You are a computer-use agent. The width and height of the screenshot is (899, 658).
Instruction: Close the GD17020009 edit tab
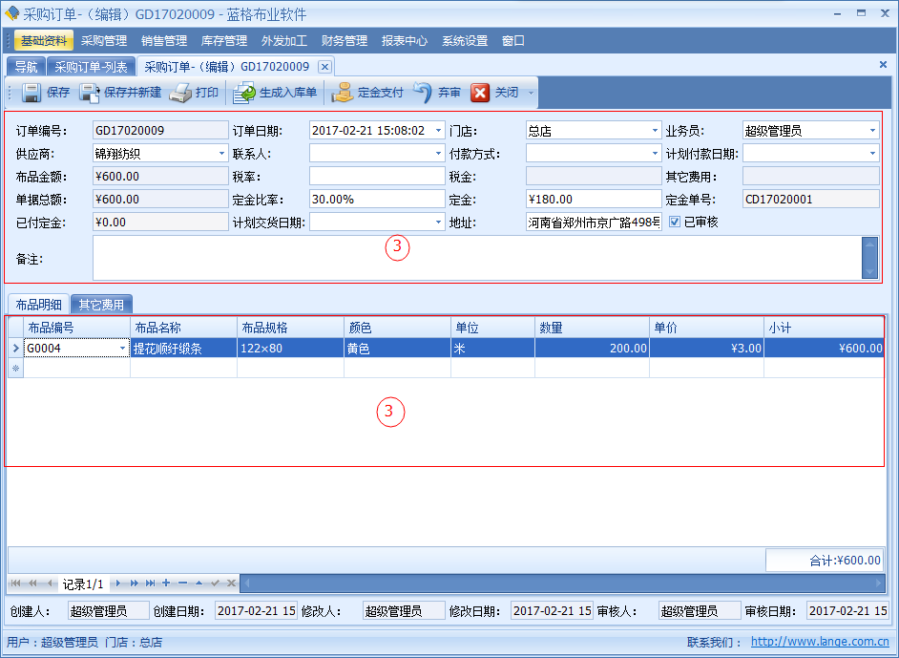pos(324,67)
